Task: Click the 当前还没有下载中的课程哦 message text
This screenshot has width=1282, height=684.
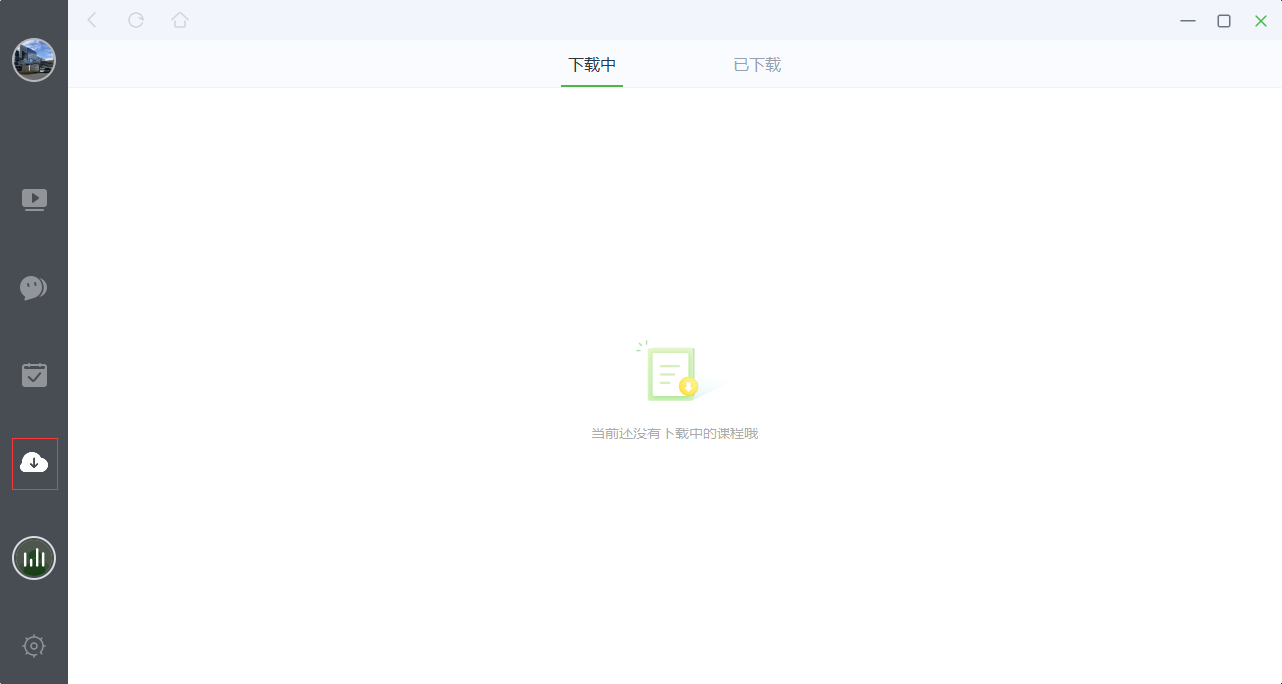Action: pos(675,434)
